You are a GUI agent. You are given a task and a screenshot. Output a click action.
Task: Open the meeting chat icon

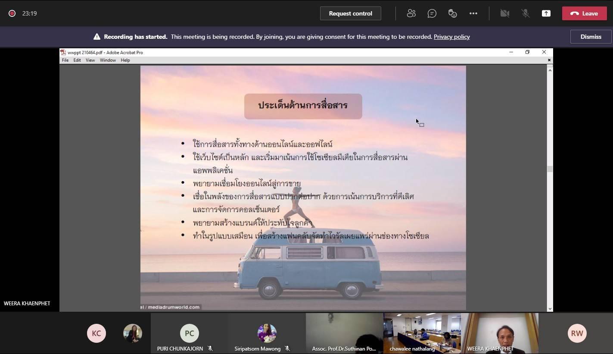[x=432, y=13]
